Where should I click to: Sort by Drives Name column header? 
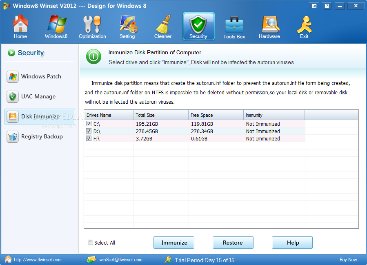pos(109,115)
